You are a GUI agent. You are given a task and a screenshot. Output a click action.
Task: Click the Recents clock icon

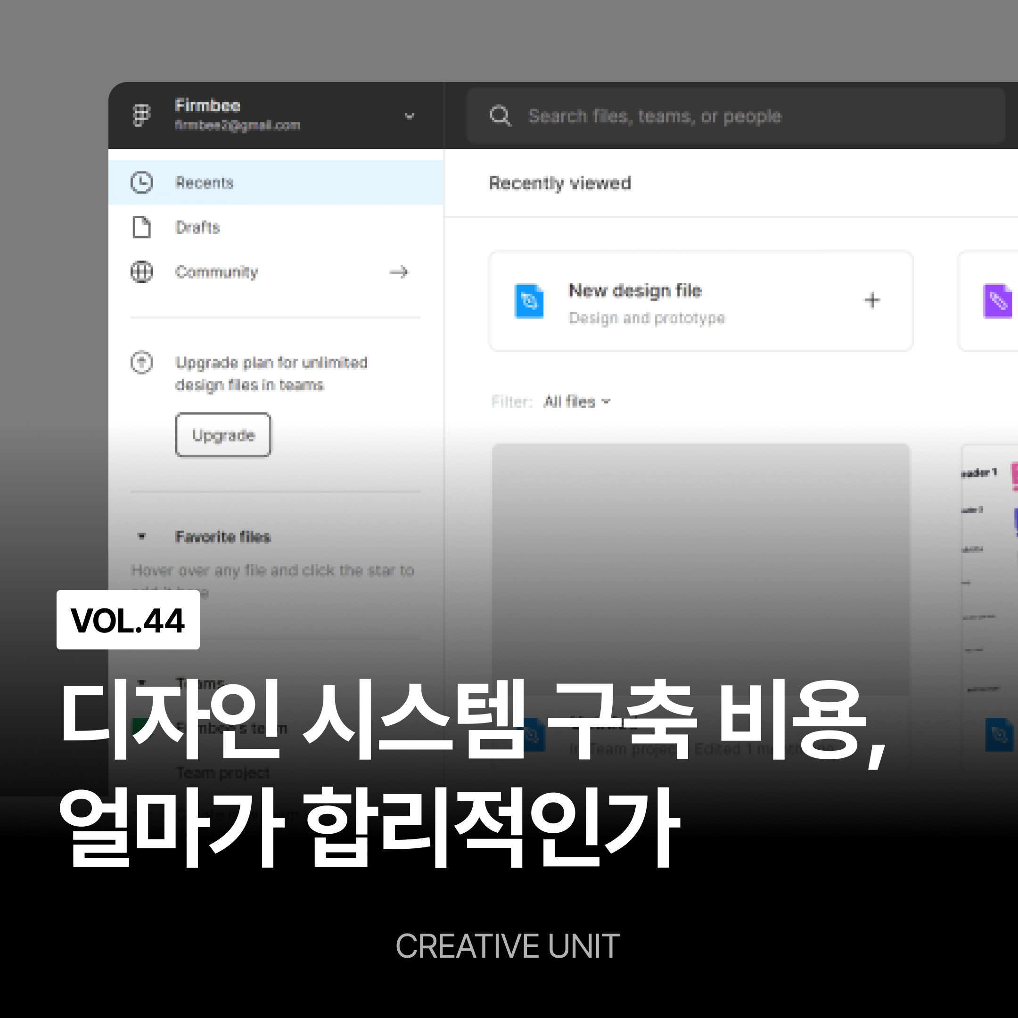[141, 182]
